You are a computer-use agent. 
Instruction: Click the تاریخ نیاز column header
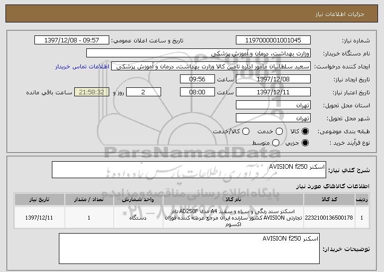39,200
